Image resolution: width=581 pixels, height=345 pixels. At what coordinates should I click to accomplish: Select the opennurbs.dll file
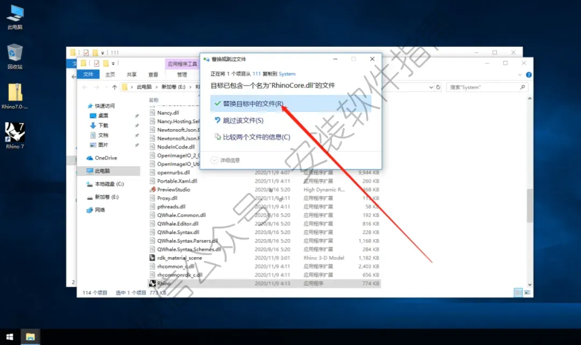tap(173, 172)
